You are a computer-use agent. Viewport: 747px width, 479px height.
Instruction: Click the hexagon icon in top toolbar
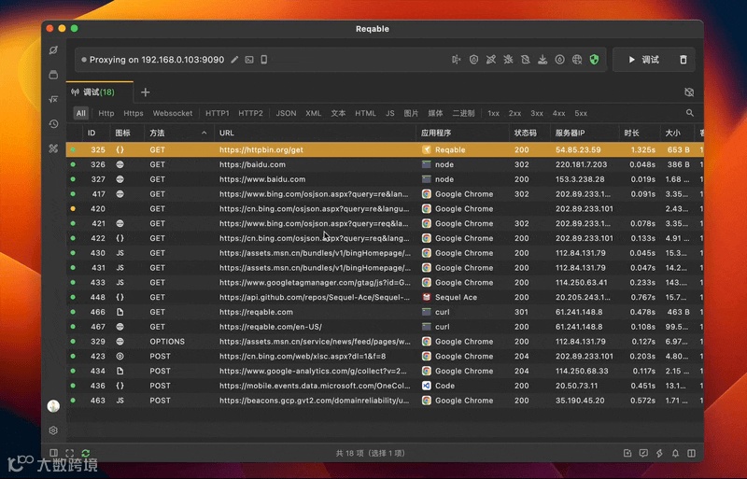click(473, 60)
